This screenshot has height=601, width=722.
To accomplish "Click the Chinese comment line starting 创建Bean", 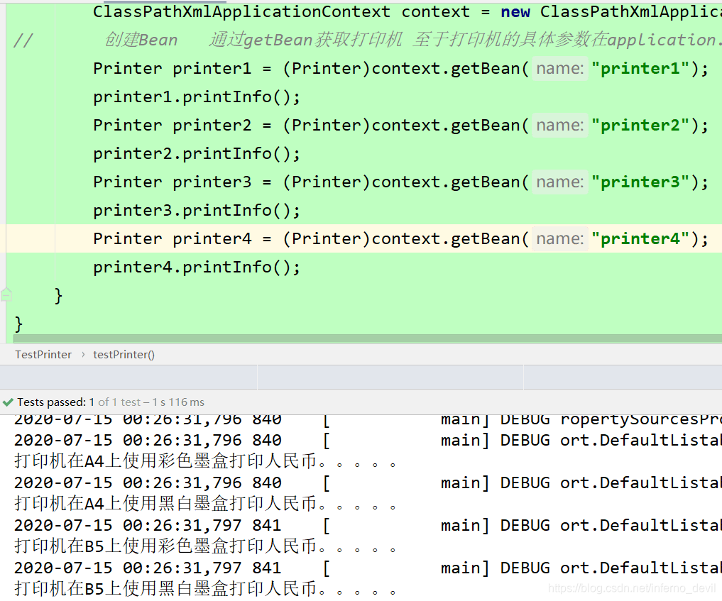I will click(412, 40).
